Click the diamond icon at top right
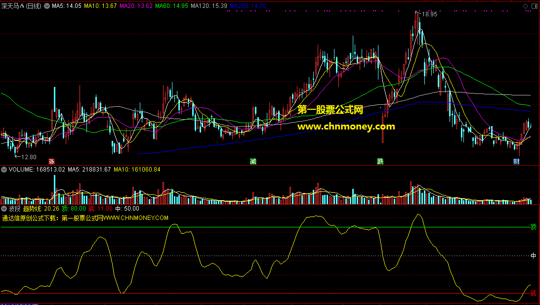Screen dimensions: 540x305 click(525, 6)
